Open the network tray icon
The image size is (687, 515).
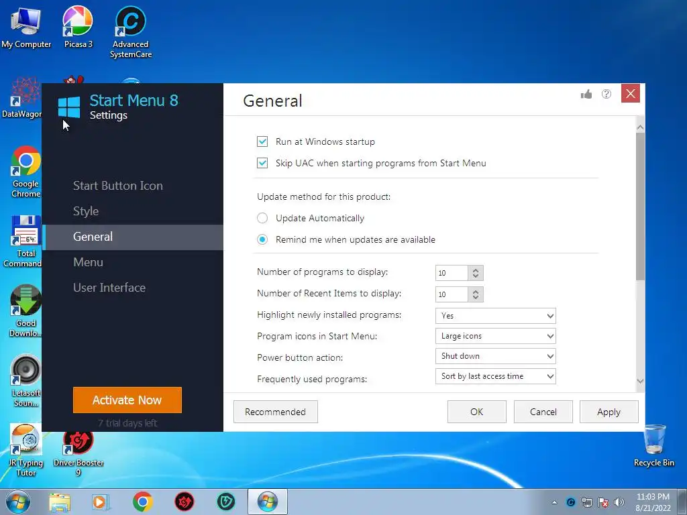(x=586, y=502)
